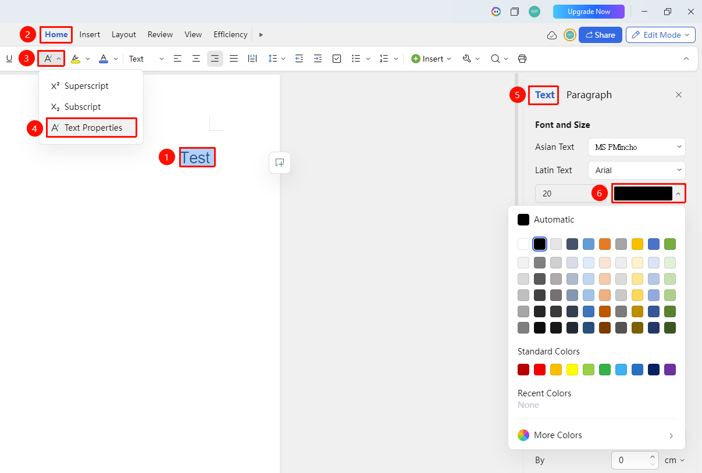Switch to the Layout tab
Viewport: 702px width, 473px height.
[124, 34]
